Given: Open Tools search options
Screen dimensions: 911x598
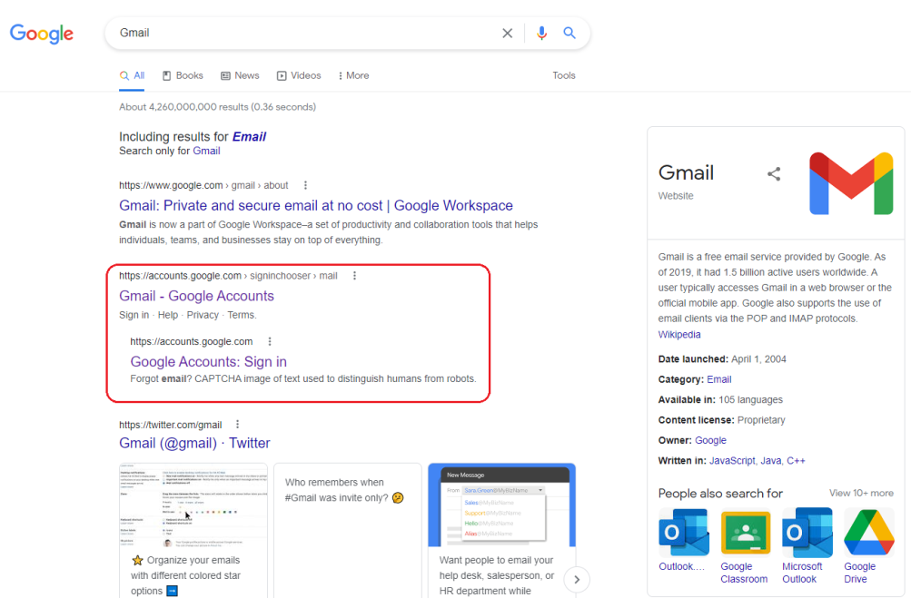Looking at the screenshot, I should tap(564, 76).
